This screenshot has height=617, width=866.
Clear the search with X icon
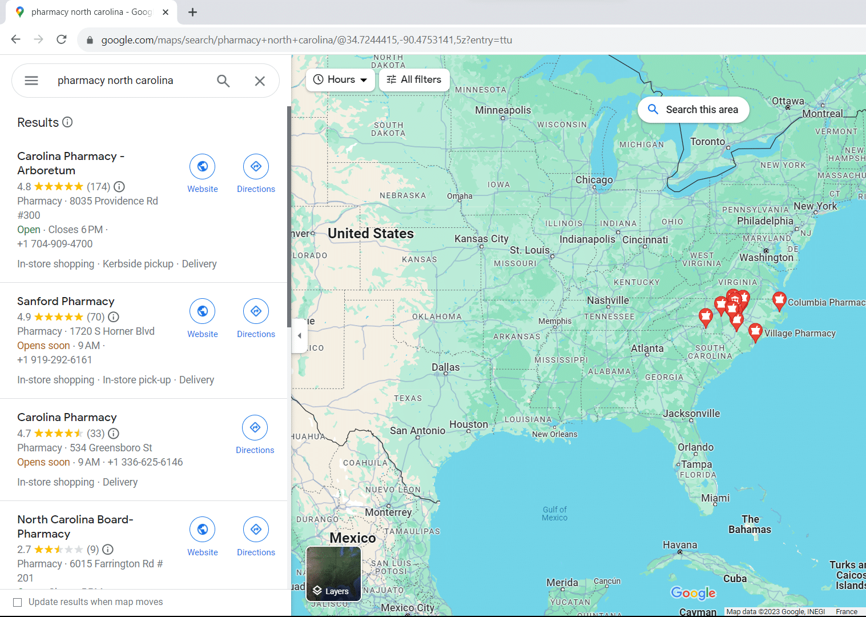coord(260,81)
